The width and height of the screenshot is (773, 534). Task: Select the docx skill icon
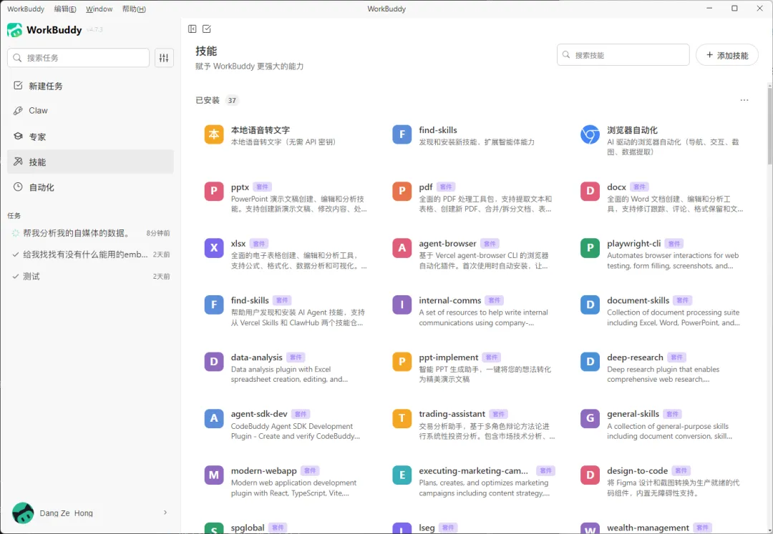tap(590, 191)
